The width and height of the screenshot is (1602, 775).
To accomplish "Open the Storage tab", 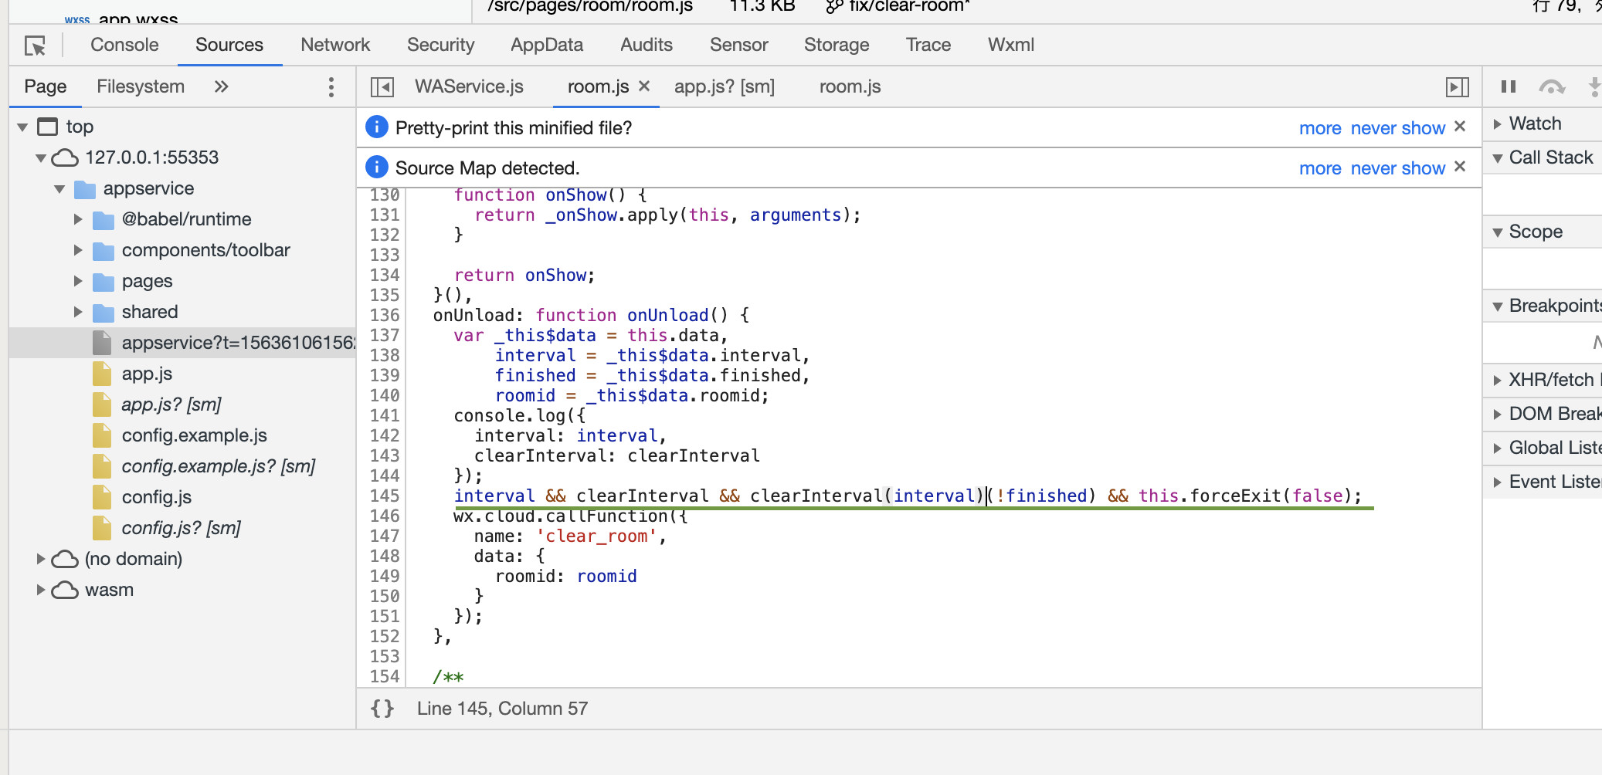I will click(837, 45).
